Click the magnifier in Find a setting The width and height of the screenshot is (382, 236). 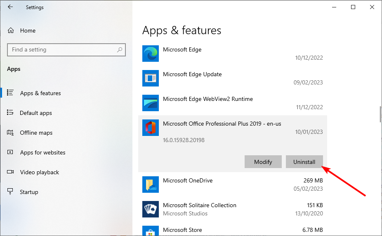[120, 50]
